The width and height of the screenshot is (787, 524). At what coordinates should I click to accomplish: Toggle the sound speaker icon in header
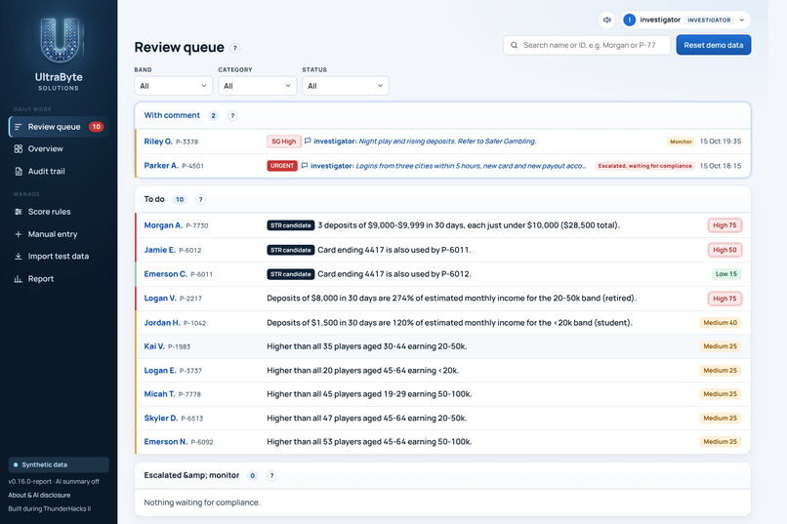pyautogui.click(x=606, y=20)
